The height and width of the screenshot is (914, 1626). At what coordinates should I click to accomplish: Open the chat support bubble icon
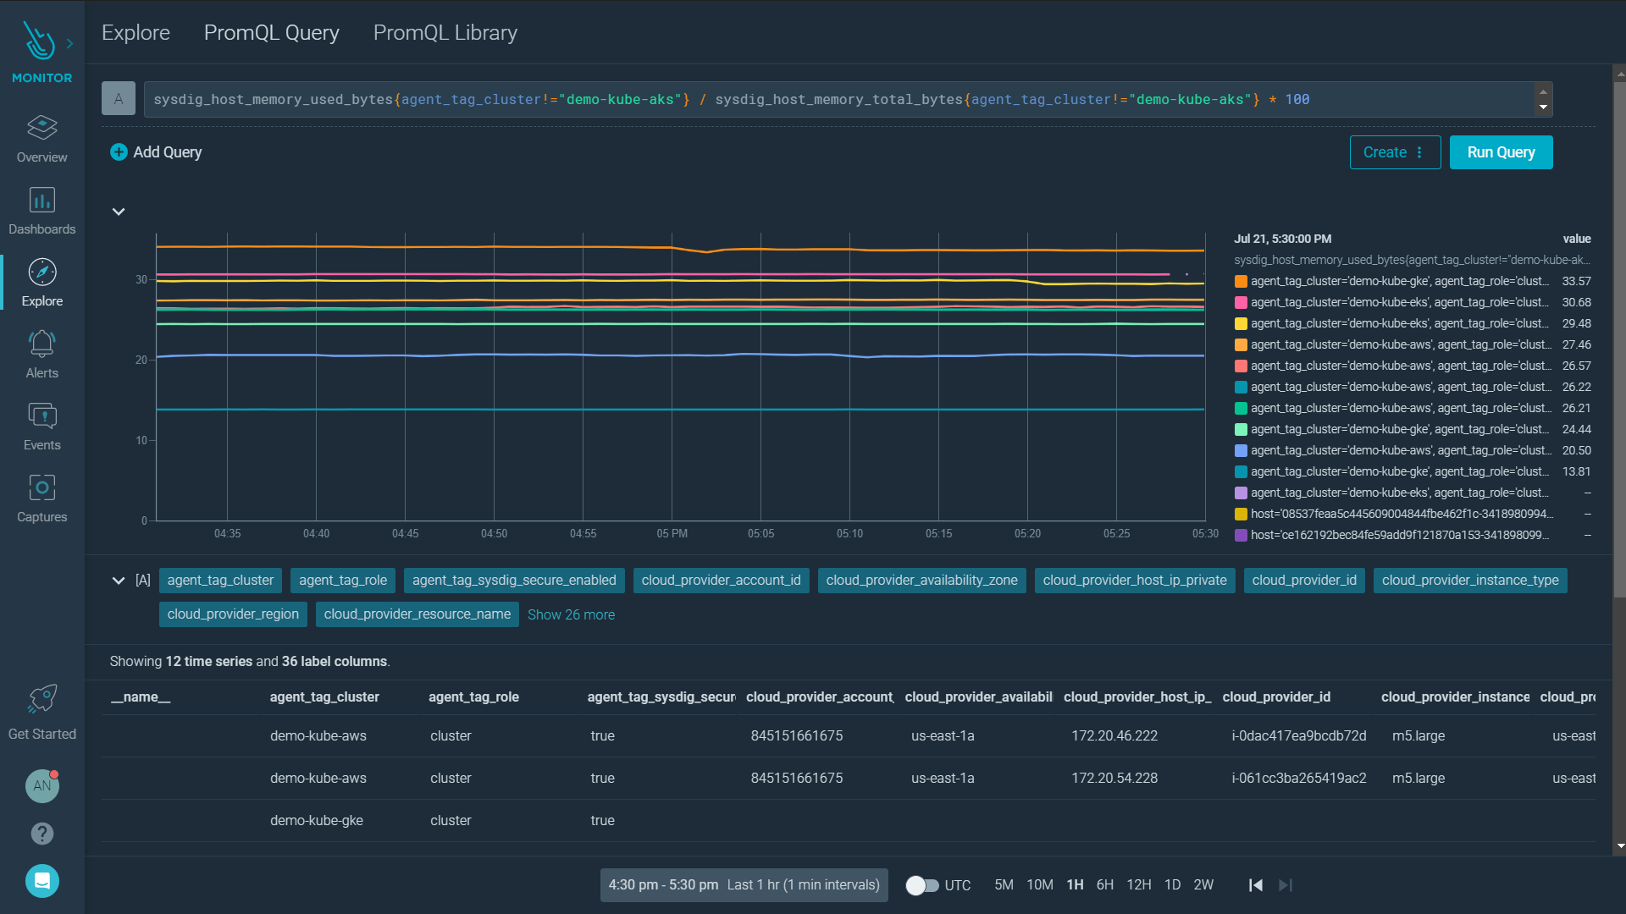point(41,881)
